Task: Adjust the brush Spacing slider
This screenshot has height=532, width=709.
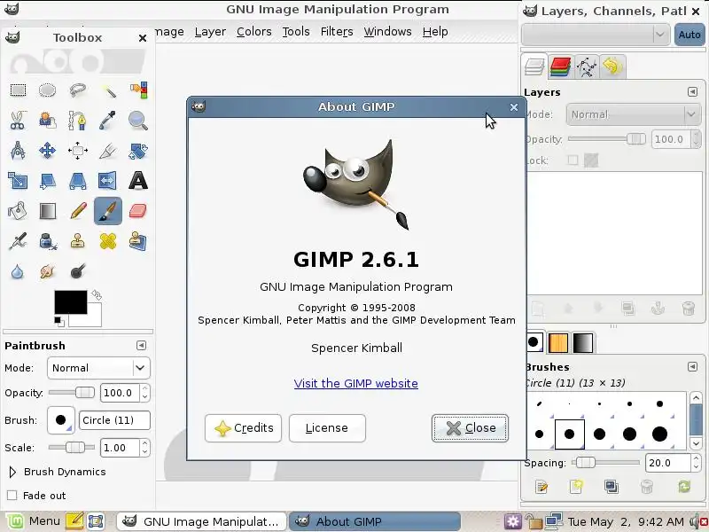Action: pyautogui.click(x=605, y=463)
